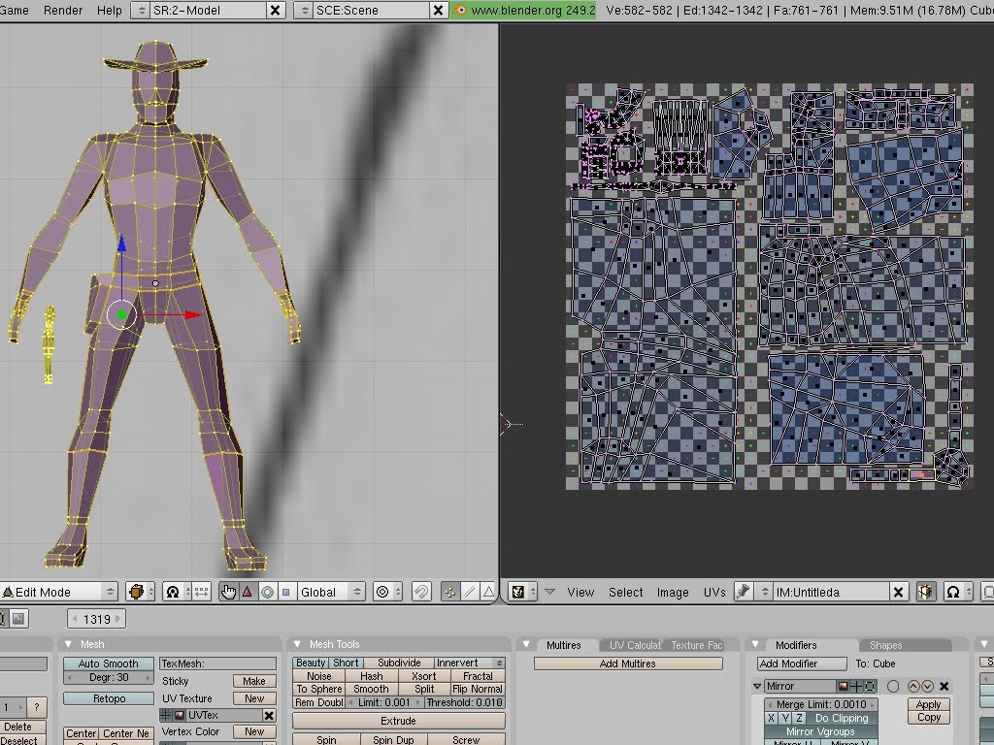Delete the SR:2-Model screen with X
994x745 pixels.
pyautogui.click(x=275, y=10)
